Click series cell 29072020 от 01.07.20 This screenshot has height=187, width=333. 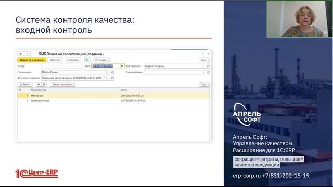point(164,96)
